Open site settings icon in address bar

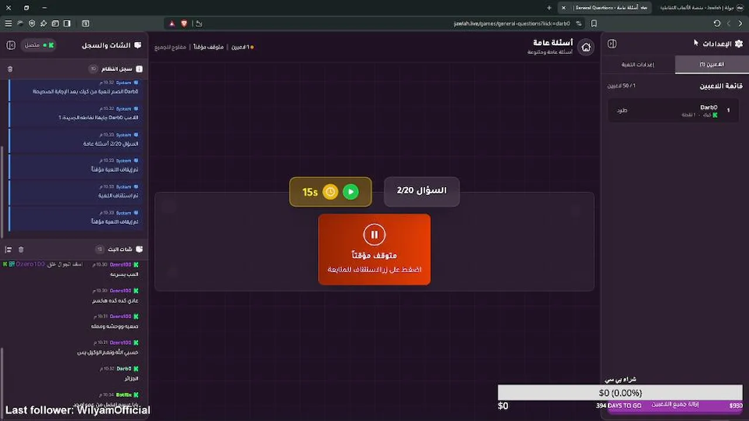579,23
